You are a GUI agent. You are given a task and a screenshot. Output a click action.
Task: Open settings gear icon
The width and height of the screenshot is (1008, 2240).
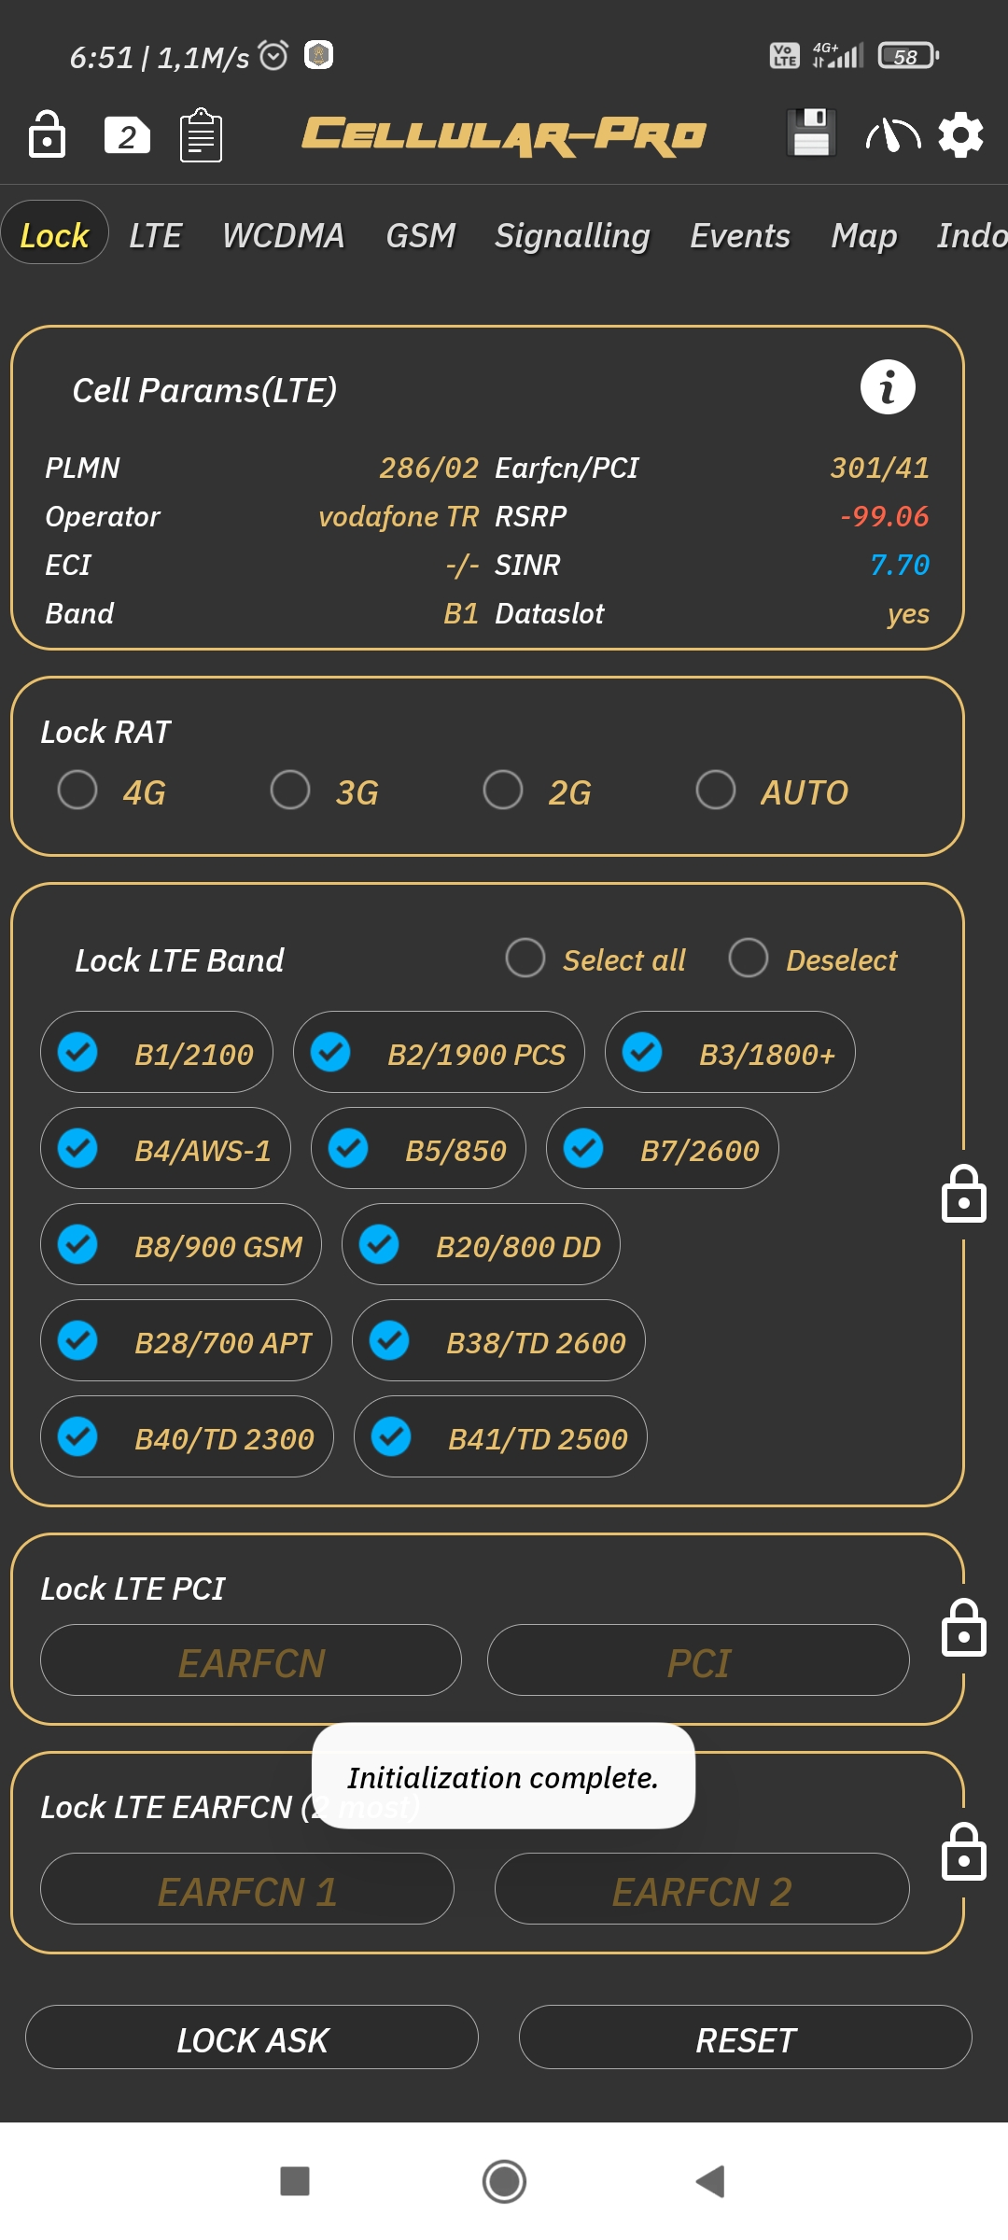pyautogui.click(x=960, y=135)
